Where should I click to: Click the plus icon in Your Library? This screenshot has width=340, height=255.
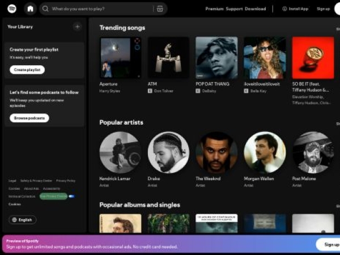pyautogui.click(x=77, y=27)
